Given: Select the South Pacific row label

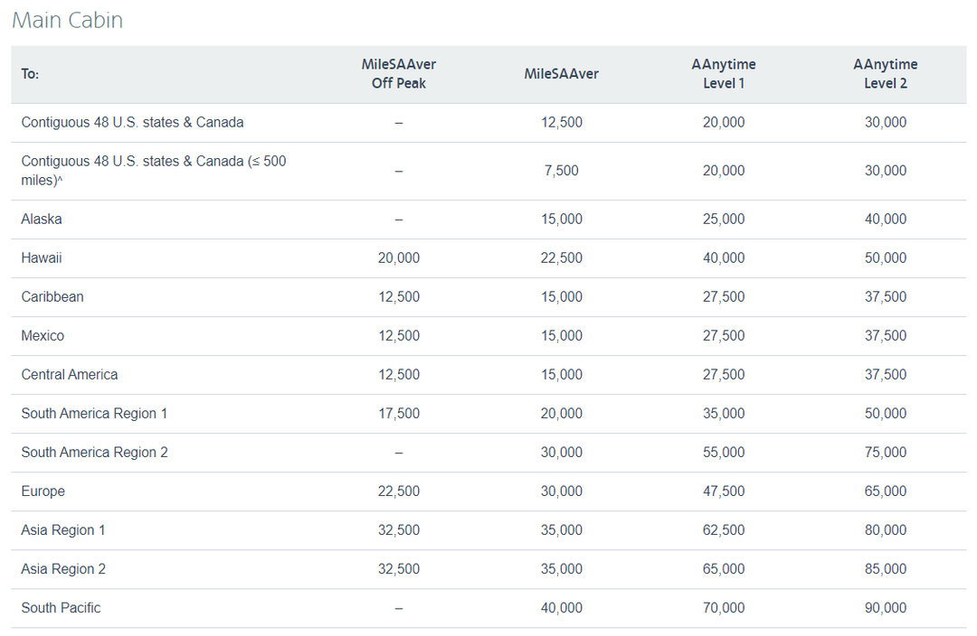Looking at the screenshot, I should tap(61, 607).
